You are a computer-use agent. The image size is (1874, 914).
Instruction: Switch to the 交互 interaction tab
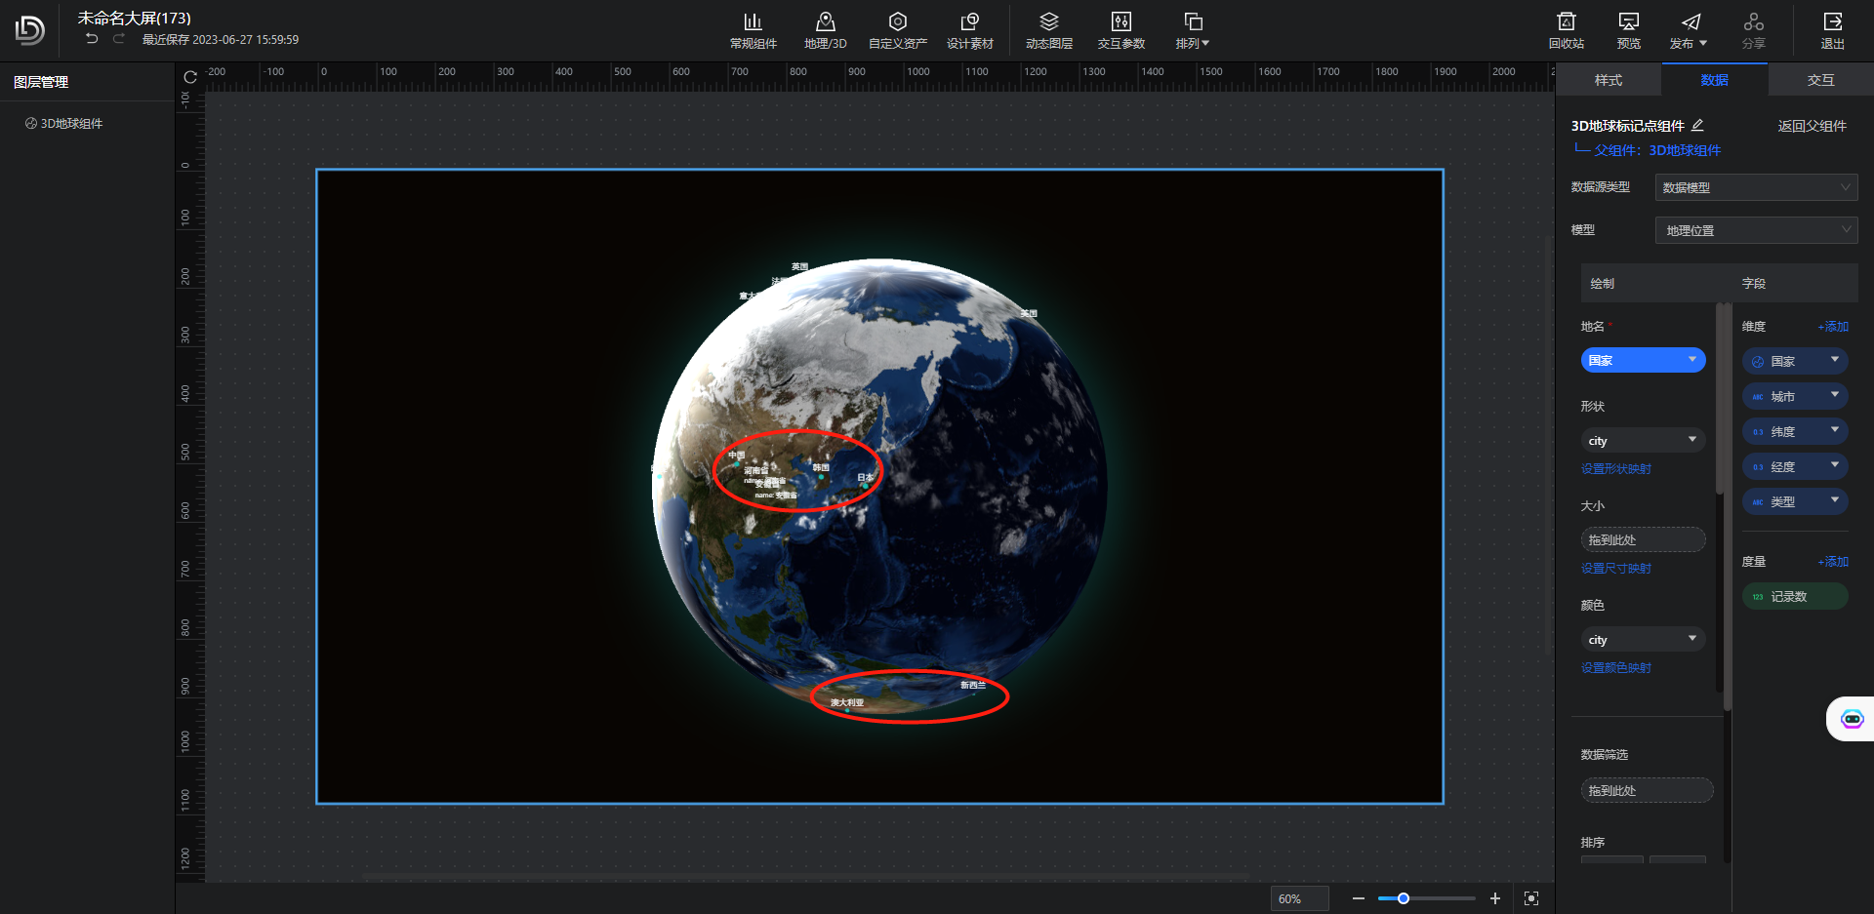click(x=1820, y=80)
